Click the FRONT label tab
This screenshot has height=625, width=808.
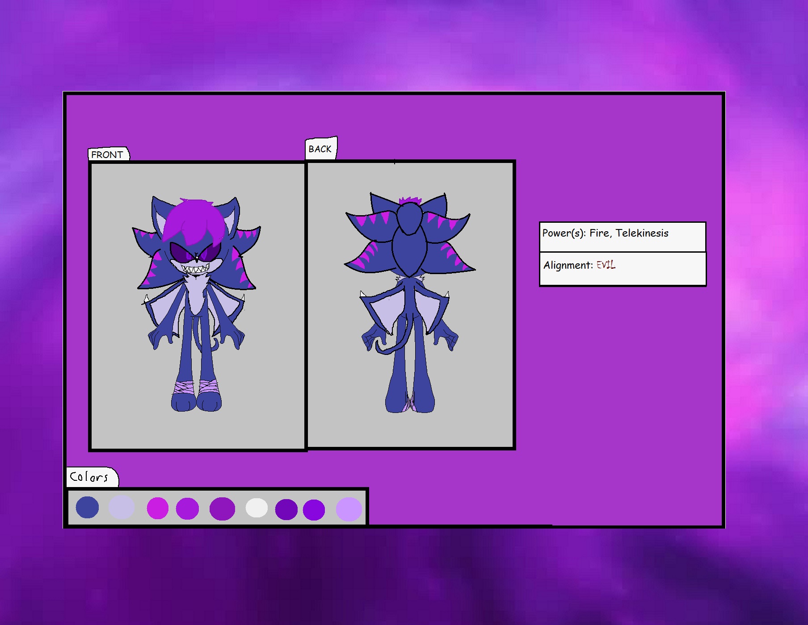pos(109,154)
